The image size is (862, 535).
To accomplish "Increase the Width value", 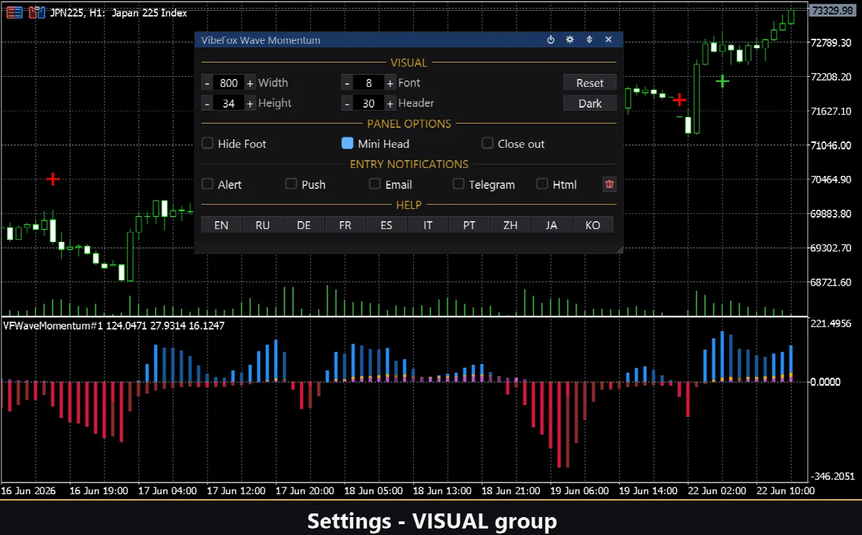I will [250, 83].
